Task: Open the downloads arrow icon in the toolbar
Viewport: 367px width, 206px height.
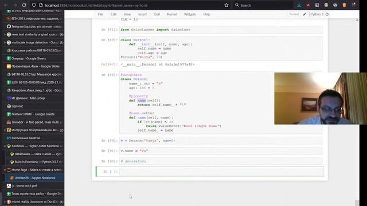Action: click(299, 5)
